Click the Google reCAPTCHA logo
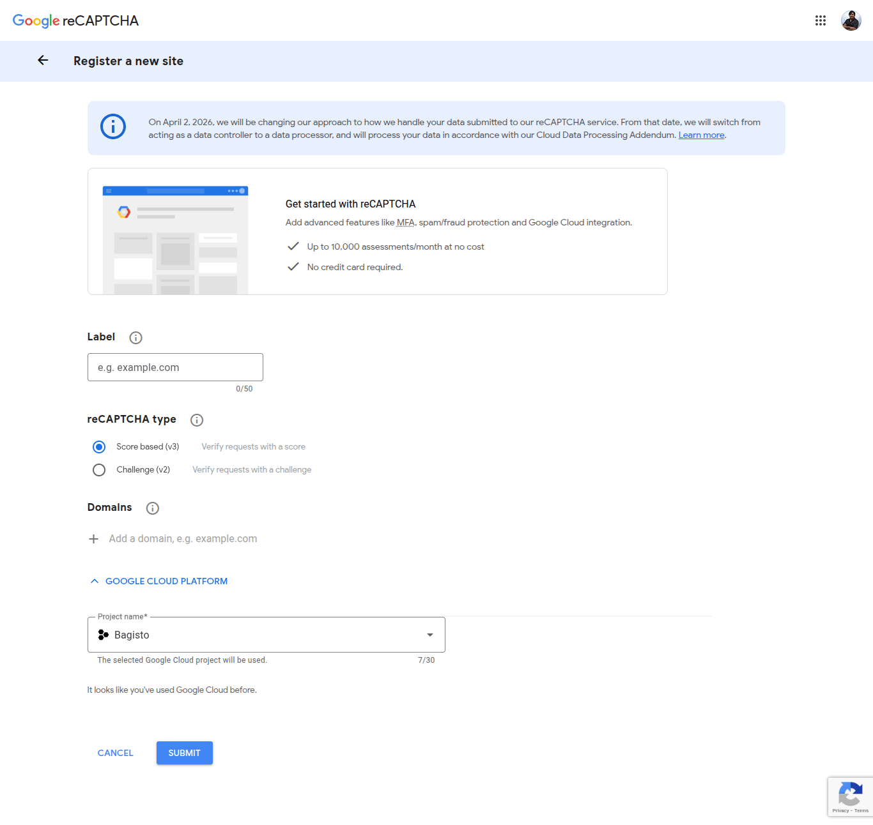This screenshot has width=873, height=825. coord(75,20)
